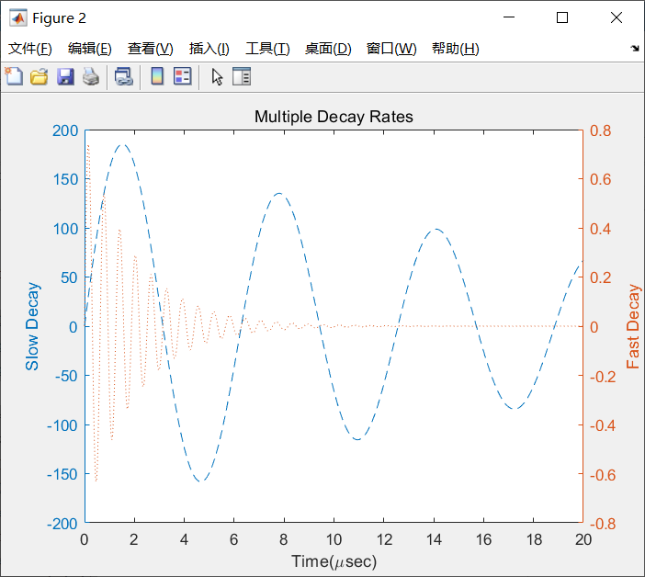Click the dock figure arrow at menu bar right
Viewport: 645px width, 577px height.
[635, 48]
